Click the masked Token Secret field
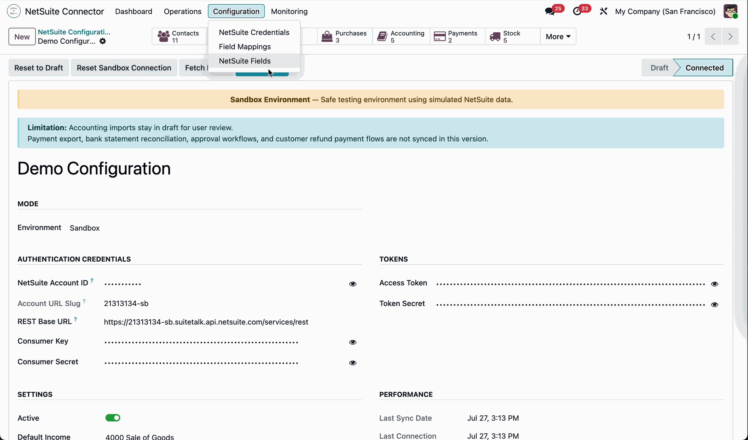 571,304
